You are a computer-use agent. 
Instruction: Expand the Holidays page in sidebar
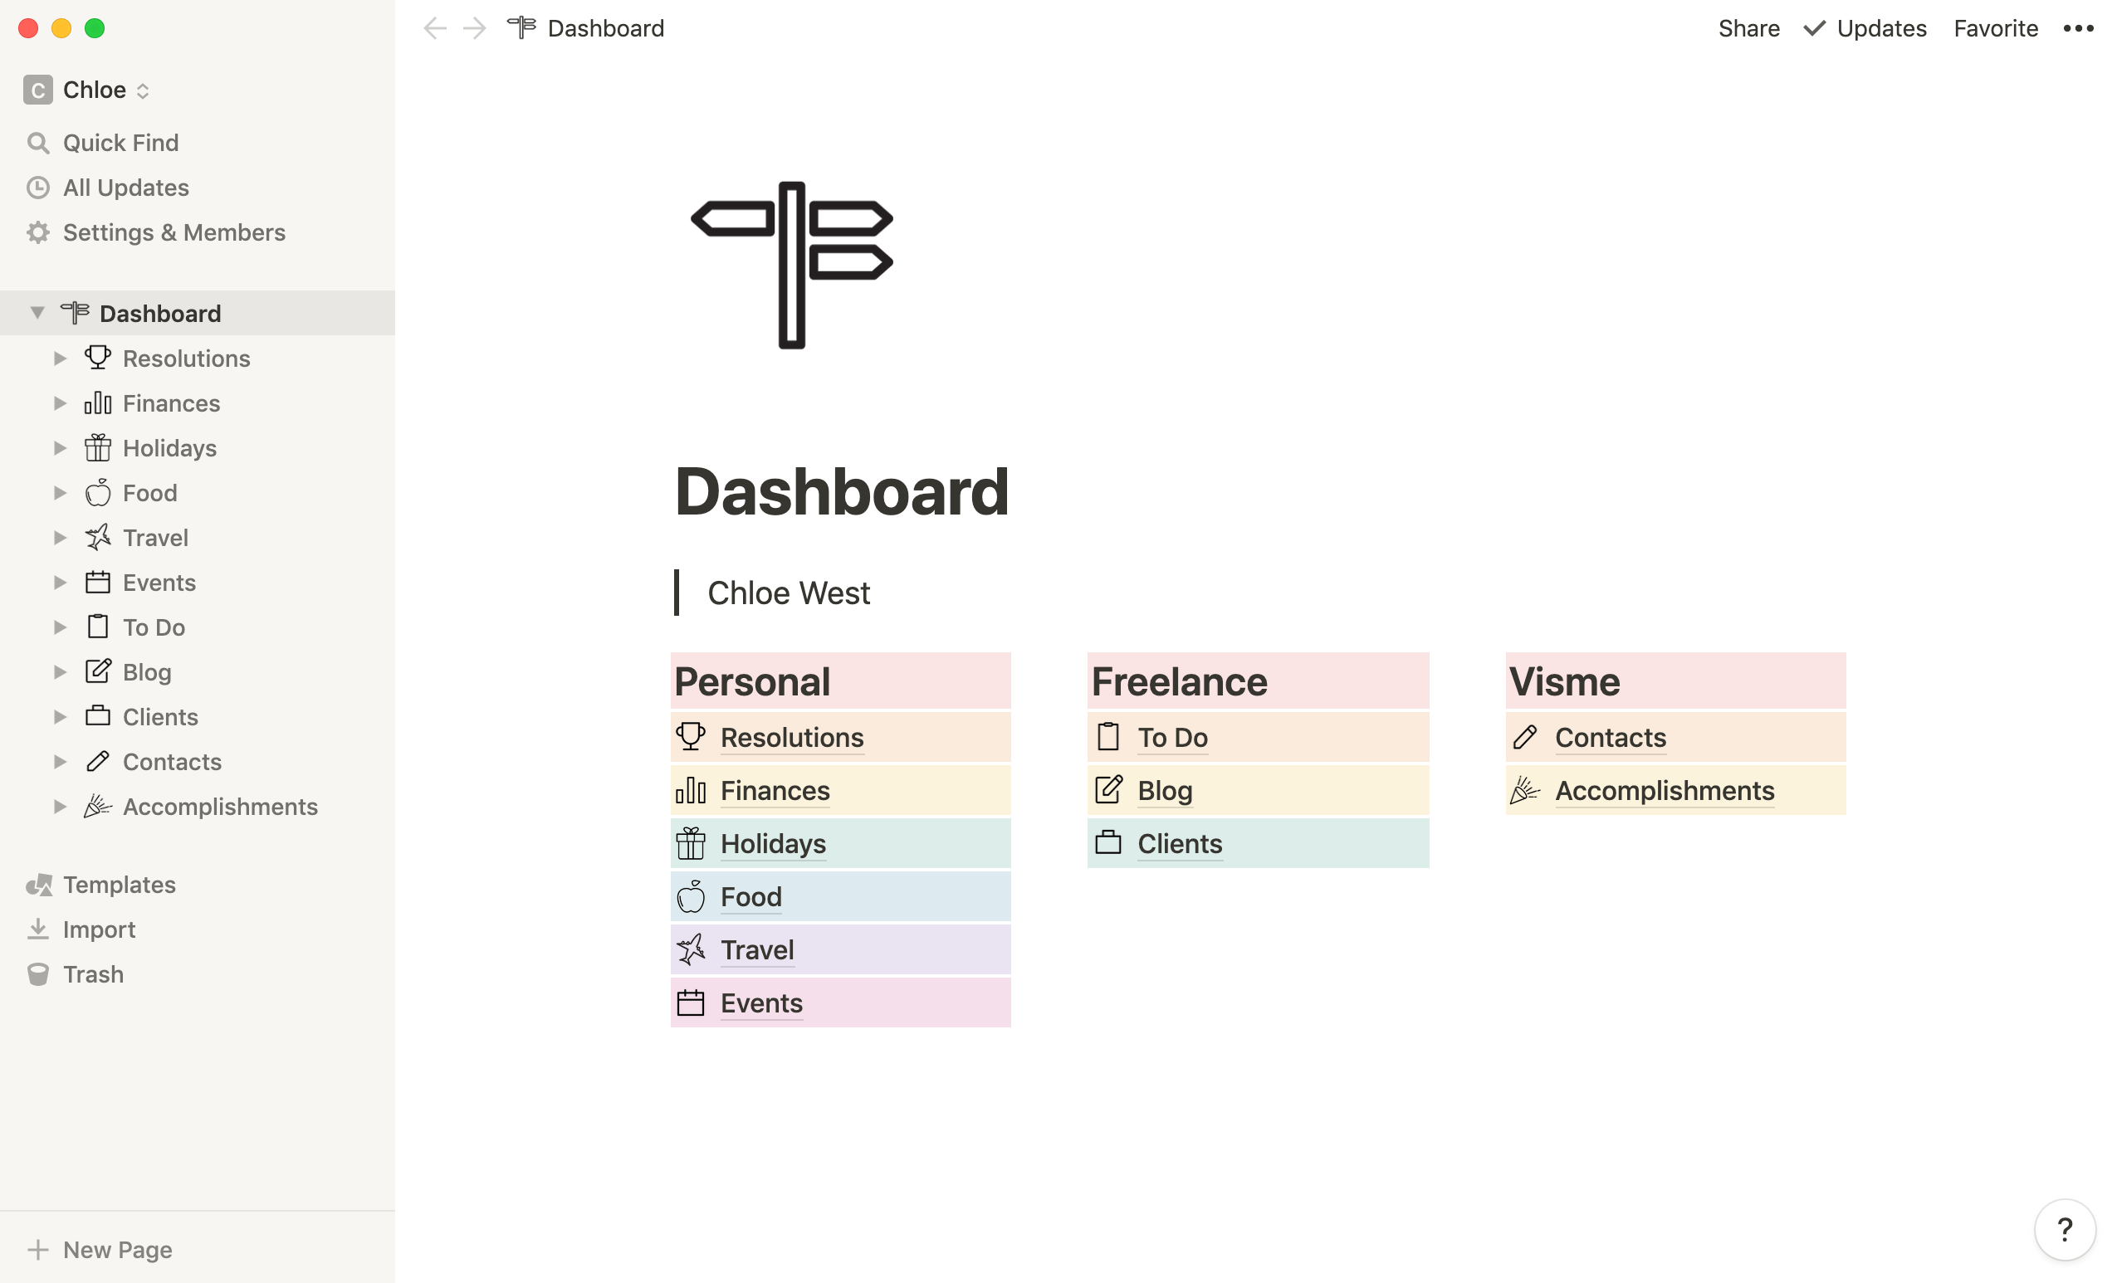point(60,447)
